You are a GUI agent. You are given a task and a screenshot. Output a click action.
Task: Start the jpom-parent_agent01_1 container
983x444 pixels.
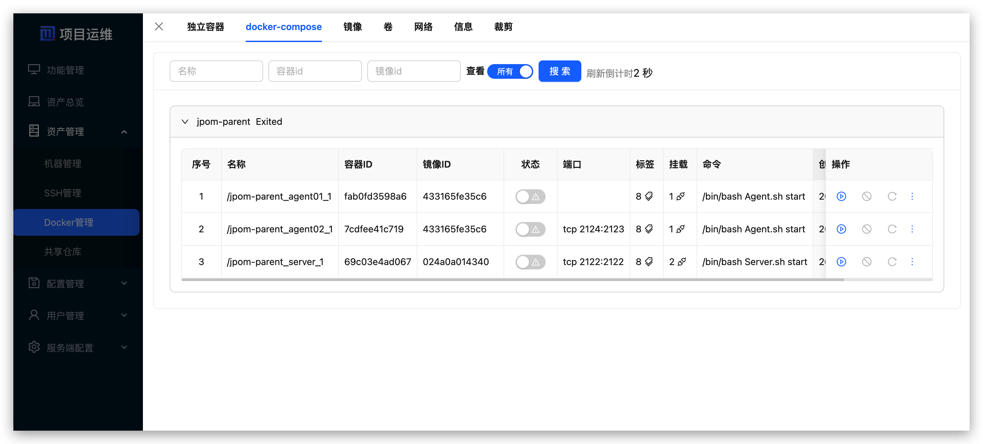tap(841, 196)
